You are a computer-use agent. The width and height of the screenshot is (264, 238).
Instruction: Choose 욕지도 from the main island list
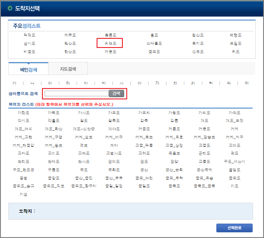click(198, 43)
